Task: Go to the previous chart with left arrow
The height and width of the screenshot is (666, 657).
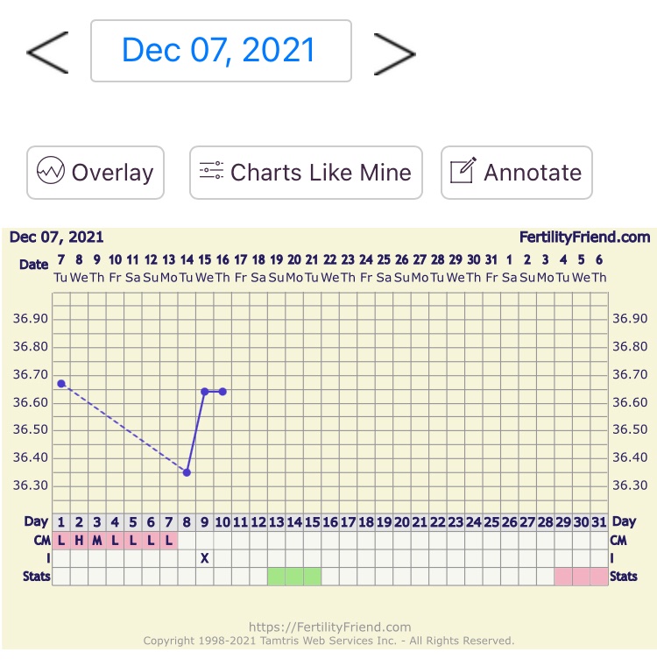Action: coord(47,53)
